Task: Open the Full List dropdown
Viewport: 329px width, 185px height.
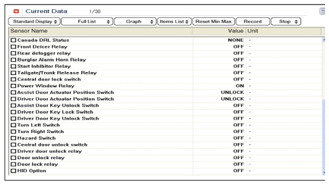Action: coord(87,21)
